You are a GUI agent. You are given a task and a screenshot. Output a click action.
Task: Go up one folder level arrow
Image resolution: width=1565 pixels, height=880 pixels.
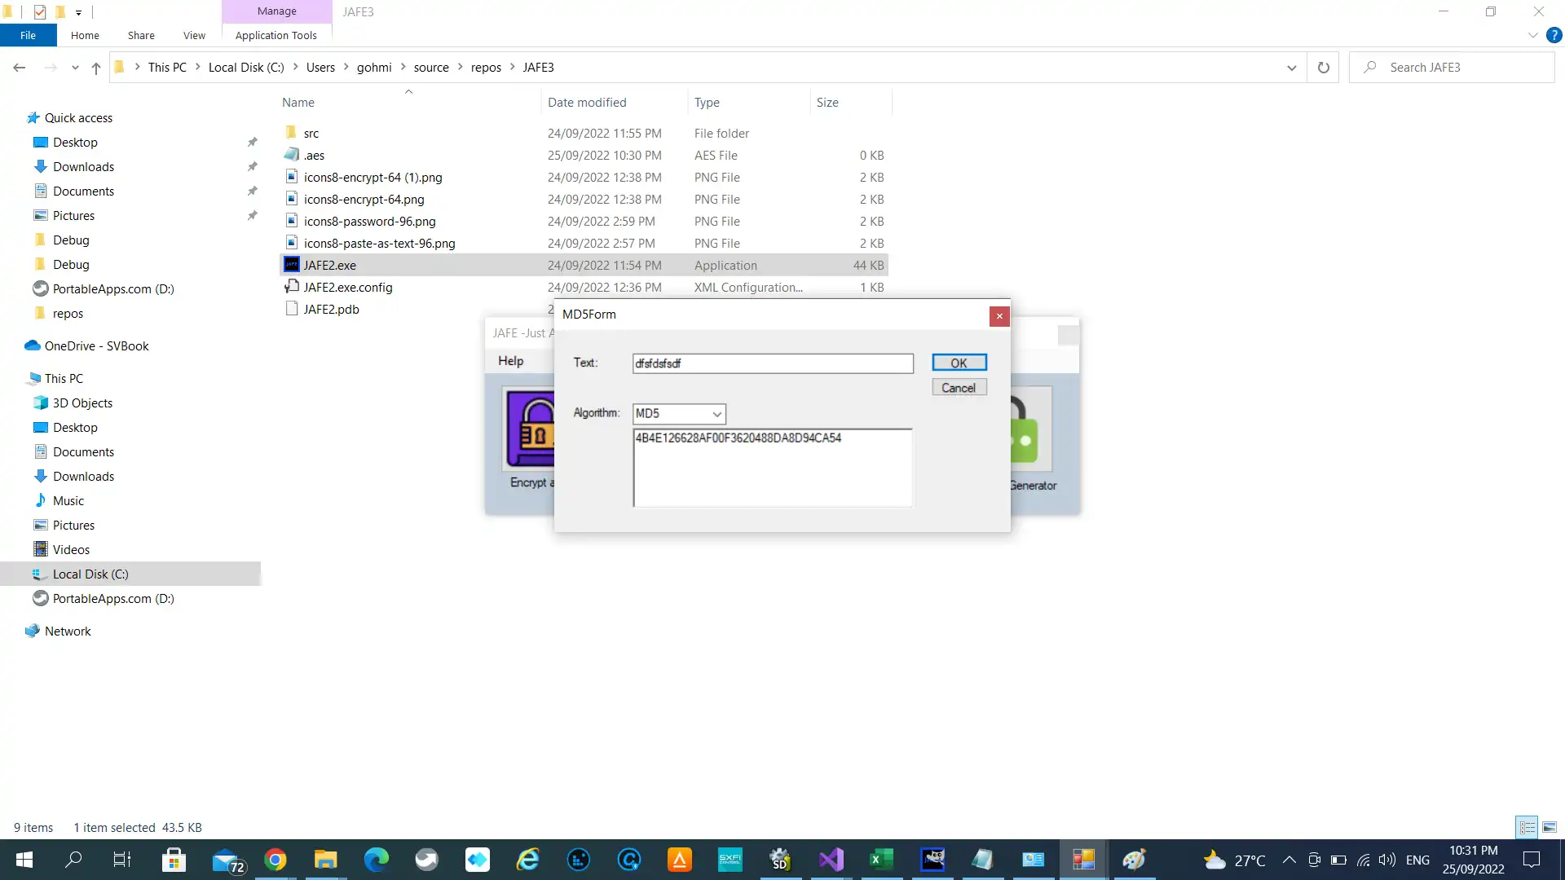coord(96,68)
